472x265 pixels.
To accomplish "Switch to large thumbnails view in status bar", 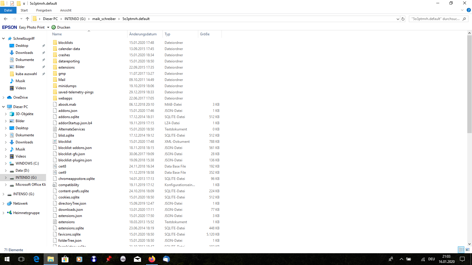I will [468, 250].
